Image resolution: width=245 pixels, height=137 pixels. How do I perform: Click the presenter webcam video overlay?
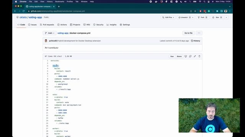(x=209, y=115)
